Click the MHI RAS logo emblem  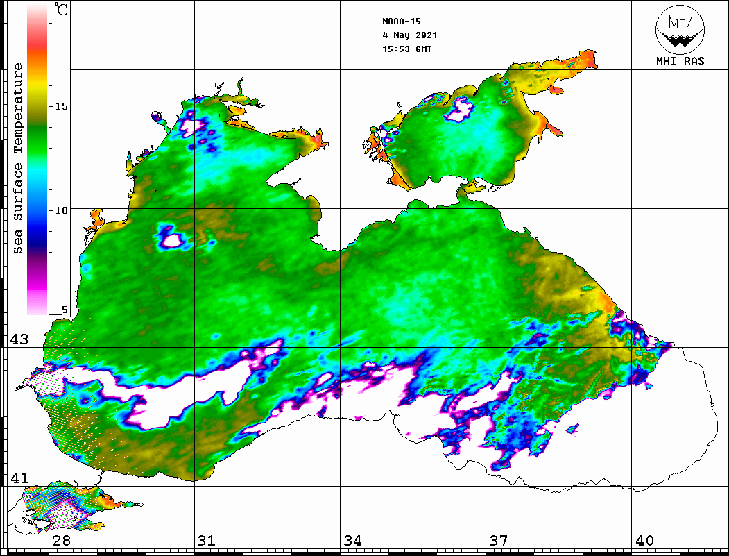point(680,29)
